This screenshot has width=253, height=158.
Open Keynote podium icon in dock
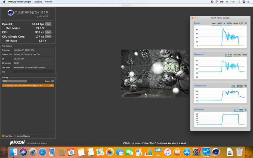point(158,152)
